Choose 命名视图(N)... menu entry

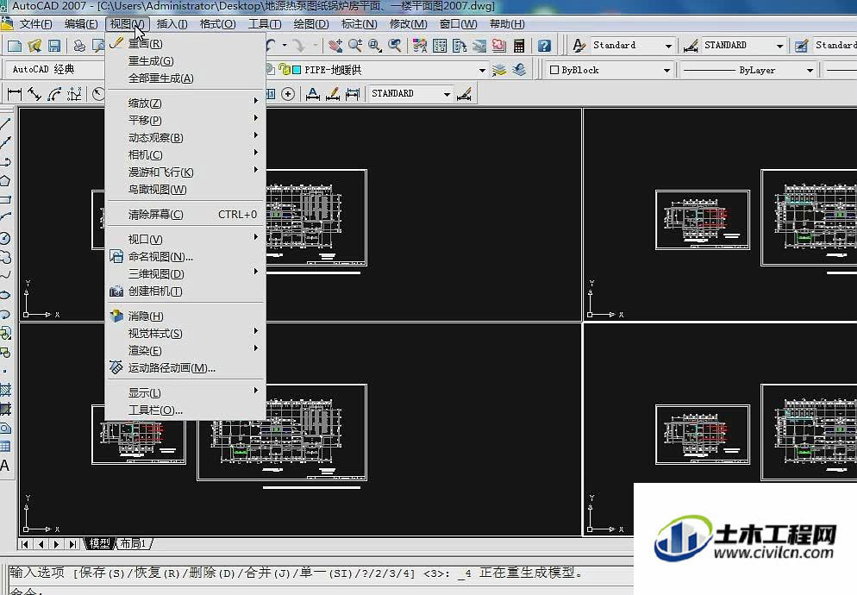[186, 256]
